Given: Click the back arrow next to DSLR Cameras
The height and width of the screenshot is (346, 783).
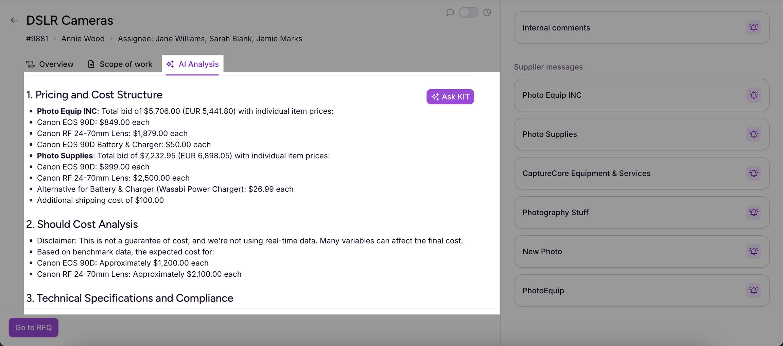Looking at the screenshot, I should [x=14, y=20].
